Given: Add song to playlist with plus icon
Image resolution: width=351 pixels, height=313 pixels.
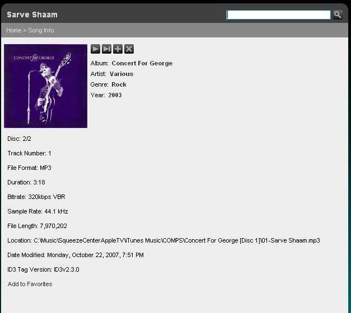Looking at the screenshot, I should [x=118, y=49].
